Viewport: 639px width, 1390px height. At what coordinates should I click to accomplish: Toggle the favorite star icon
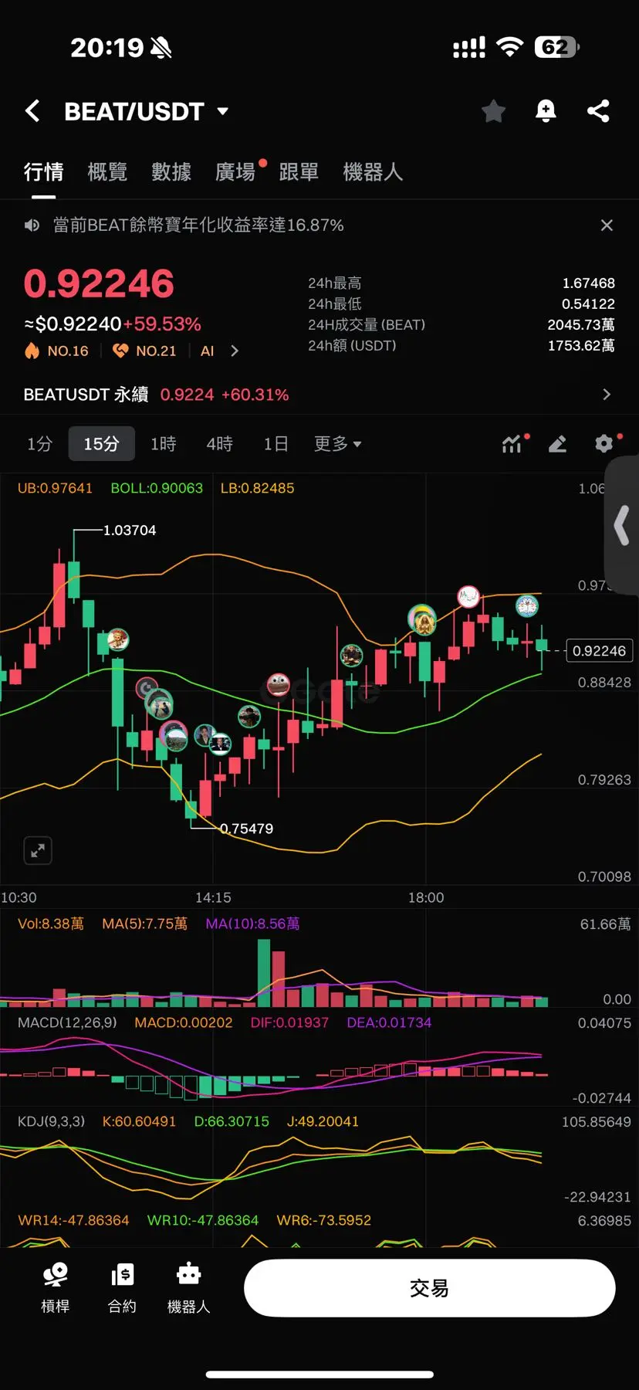tap(493, 111)
